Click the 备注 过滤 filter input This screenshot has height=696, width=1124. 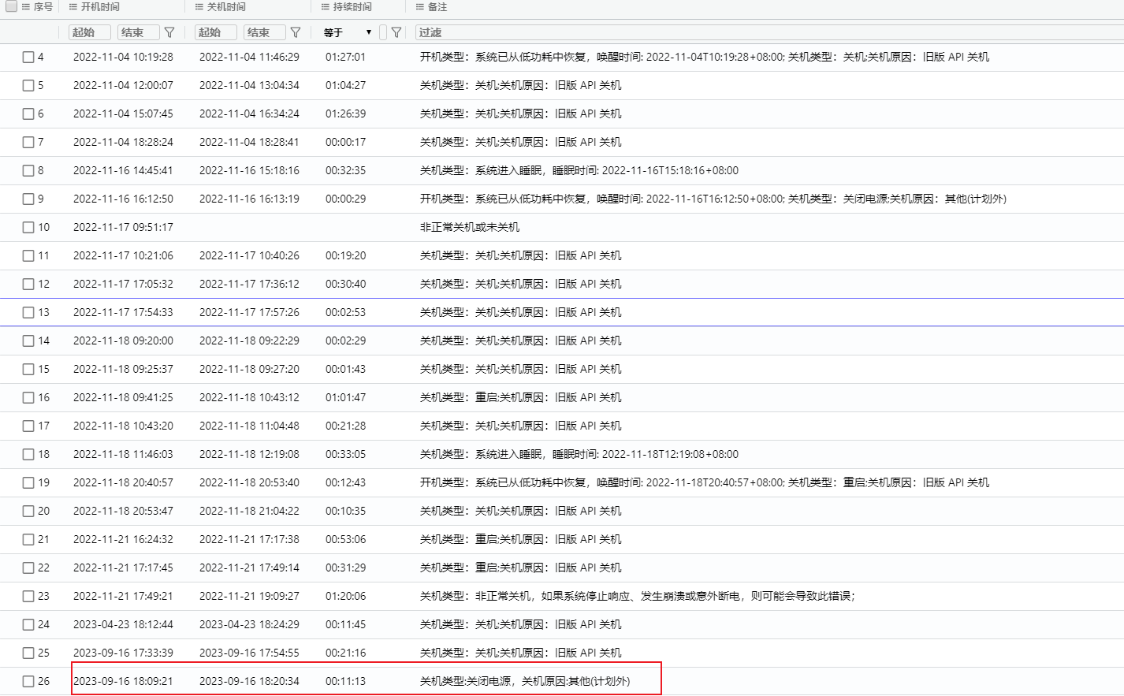point(769,32)
